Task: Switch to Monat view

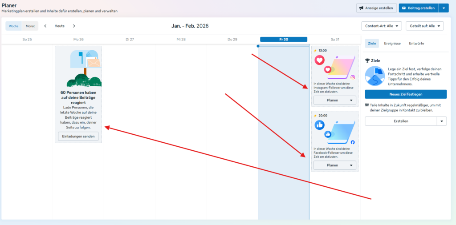Action: tap(30, 26)
